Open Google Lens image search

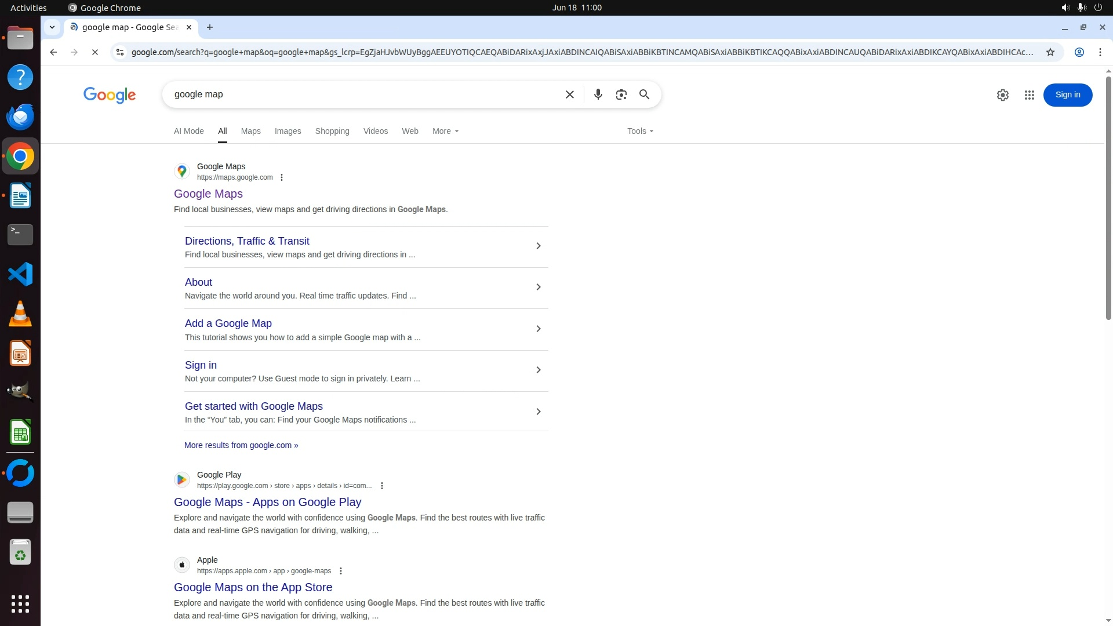[621, 94]
